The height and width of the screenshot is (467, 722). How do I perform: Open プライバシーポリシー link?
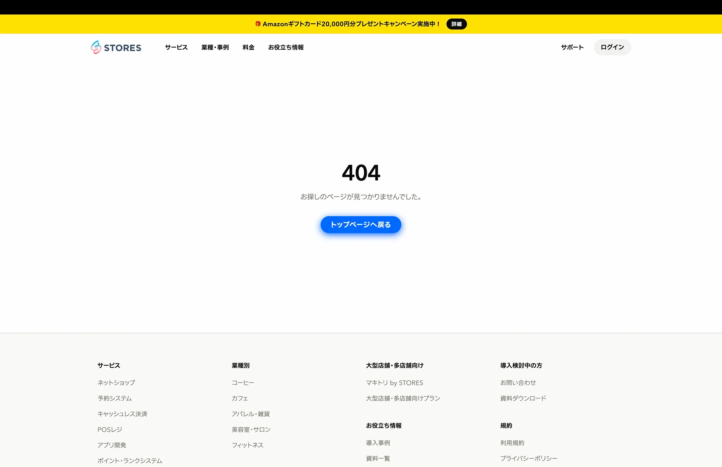[528, 458]
